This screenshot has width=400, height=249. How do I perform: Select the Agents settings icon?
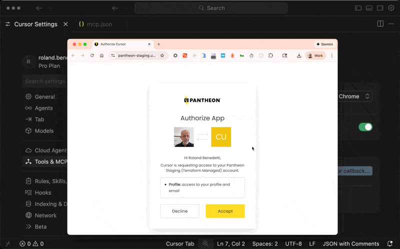[x=28, y=108]
